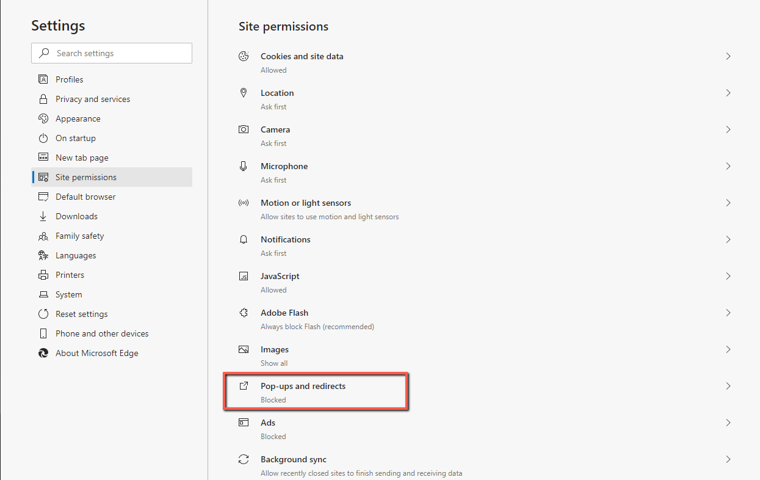The width and height of the screenshot is (760, 480).
Task: Click the Notifications bell icon
Action: 244,239
